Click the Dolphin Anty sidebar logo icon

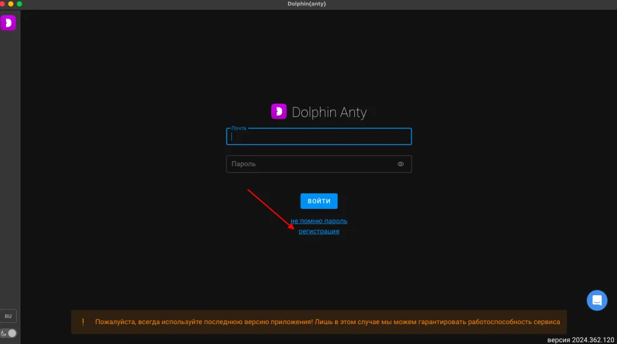(x=8, y=23)
